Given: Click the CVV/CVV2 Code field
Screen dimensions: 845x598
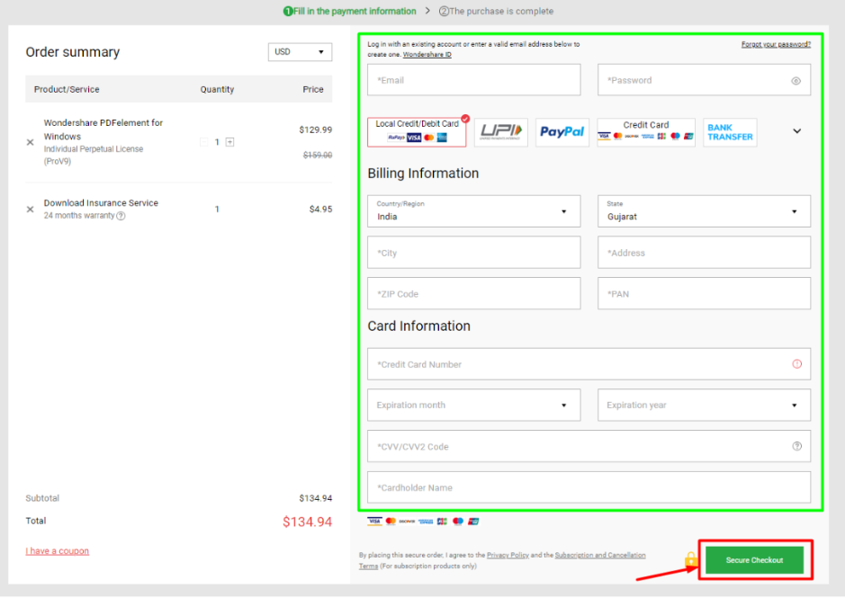Looking at the screenshot, I should click(589, 446).
